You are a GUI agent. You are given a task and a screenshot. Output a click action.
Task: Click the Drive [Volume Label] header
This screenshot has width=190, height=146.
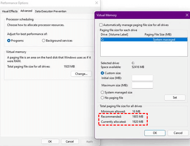pyautogui.click(x=114, y=35)
